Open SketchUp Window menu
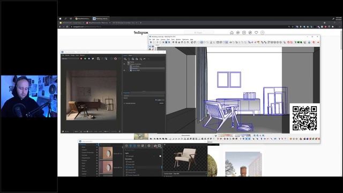Image resolution: width=343 pixels, height=193 pixels. coord(178,39)
